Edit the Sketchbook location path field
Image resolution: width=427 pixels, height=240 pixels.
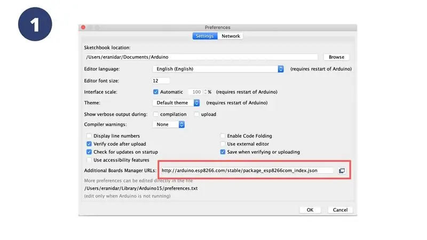click(201, 57)
